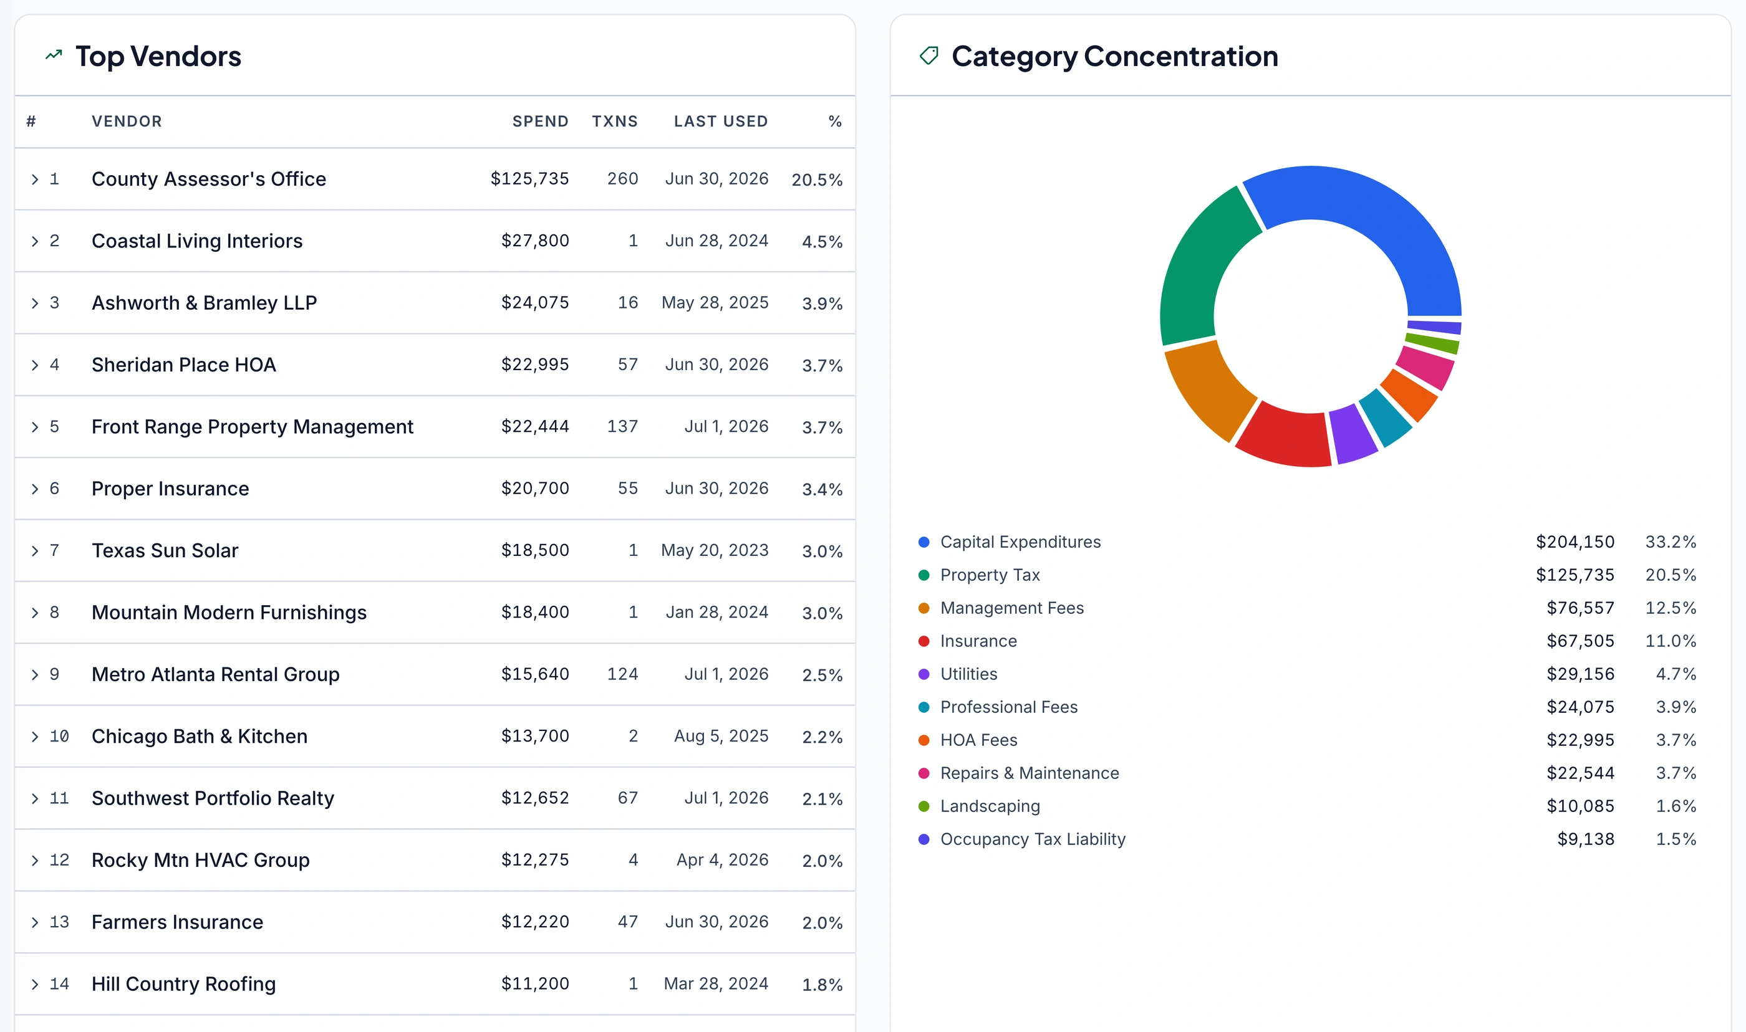
Task: Click the $204,150 Capital Expenditures amount
Action: pos(1575,542)
